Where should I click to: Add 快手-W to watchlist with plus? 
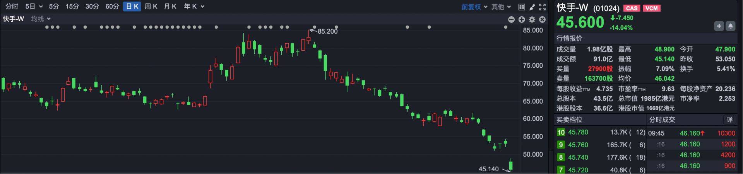pos(719,26)
